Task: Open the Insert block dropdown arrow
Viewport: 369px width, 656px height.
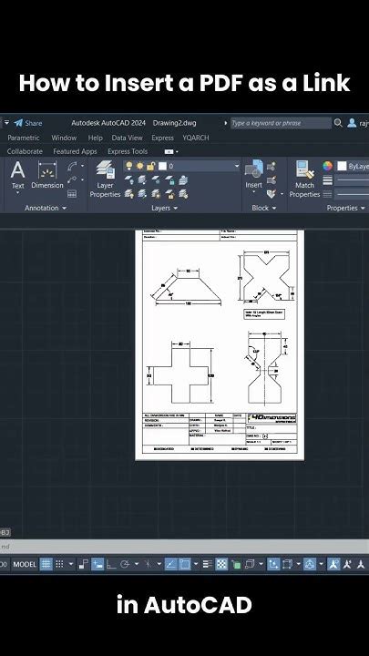Action: [x=253, y=192]
